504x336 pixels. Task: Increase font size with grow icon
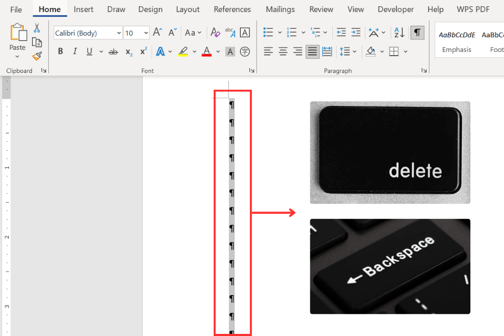[x=157, y=32]
